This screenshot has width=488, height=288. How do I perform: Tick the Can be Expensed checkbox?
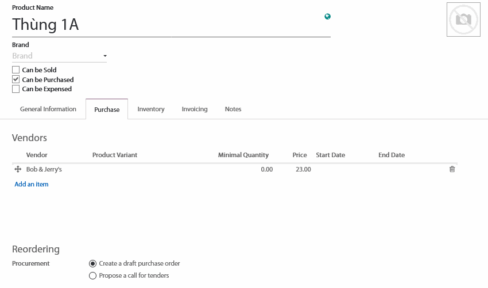(16, 89)
